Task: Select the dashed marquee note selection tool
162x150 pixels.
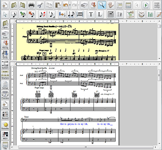Action: [14, 14]
